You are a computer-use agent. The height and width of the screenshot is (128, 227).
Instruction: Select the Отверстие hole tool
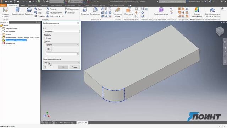click(x=85, y=11)
